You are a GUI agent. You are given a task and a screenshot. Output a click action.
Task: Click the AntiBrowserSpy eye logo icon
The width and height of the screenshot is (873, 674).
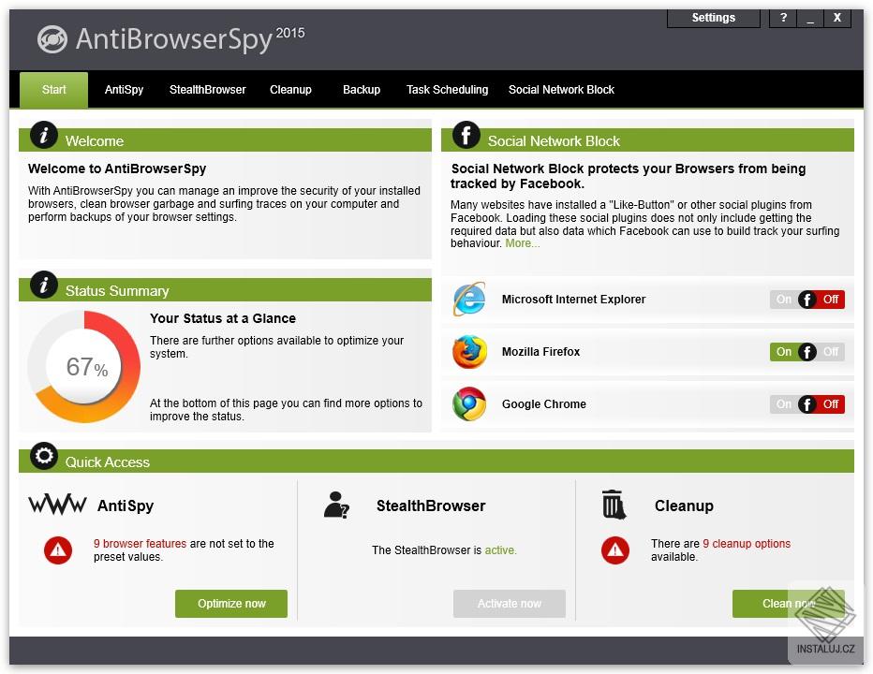click(52, 39)
